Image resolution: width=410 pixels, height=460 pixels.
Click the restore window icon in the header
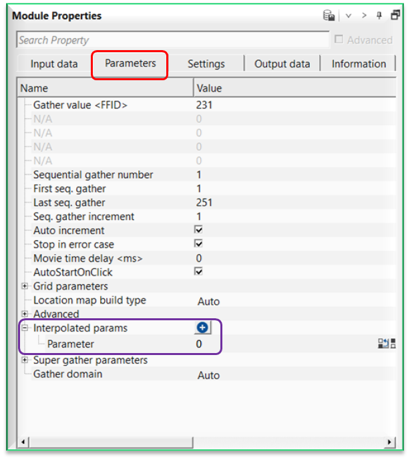click(x=395, y=15)
